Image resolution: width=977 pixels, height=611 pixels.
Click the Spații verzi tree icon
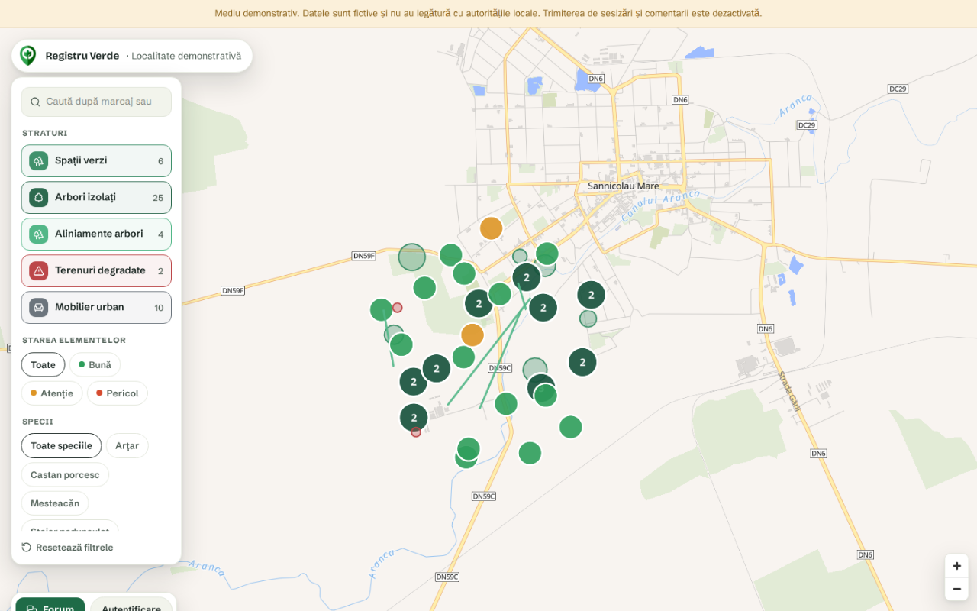39,161
